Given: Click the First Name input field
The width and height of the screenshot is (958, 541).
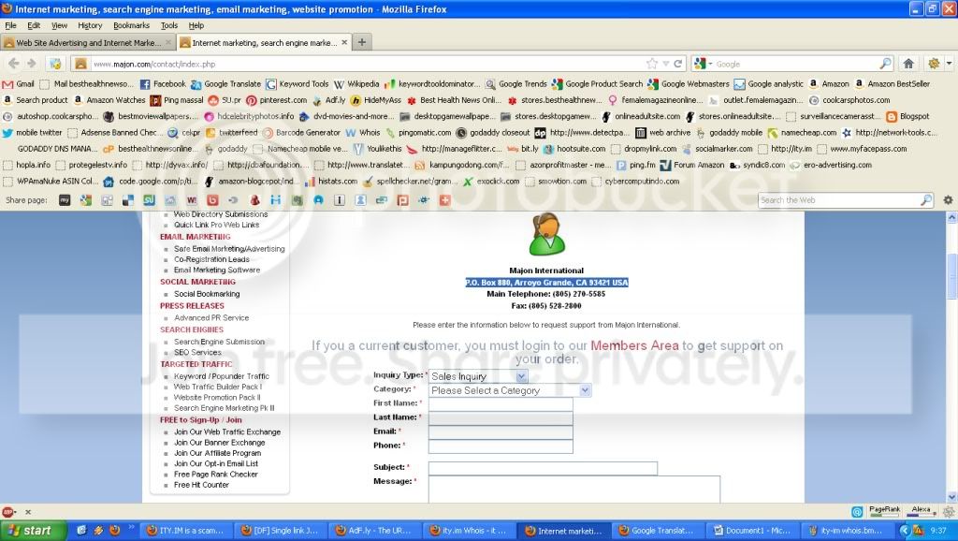Looking at the screenshot, I should point(501,403).
